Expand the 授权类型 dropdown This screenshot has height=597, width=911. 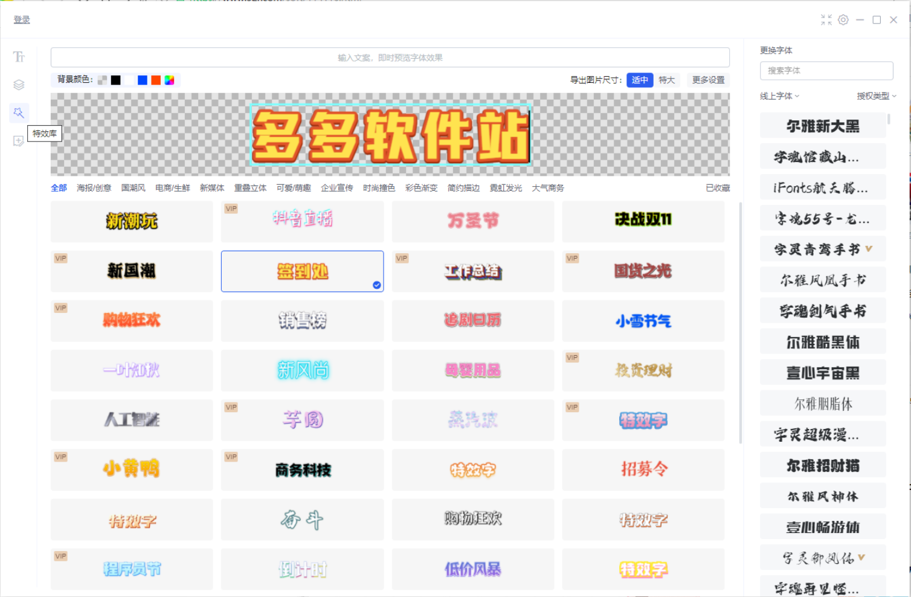point(877,96)
